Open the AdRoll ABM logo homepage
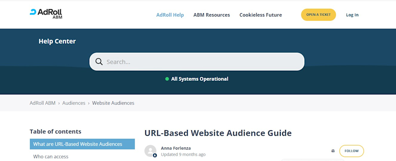The width and height of the screenshot is (396, 161). click(46, 14)
